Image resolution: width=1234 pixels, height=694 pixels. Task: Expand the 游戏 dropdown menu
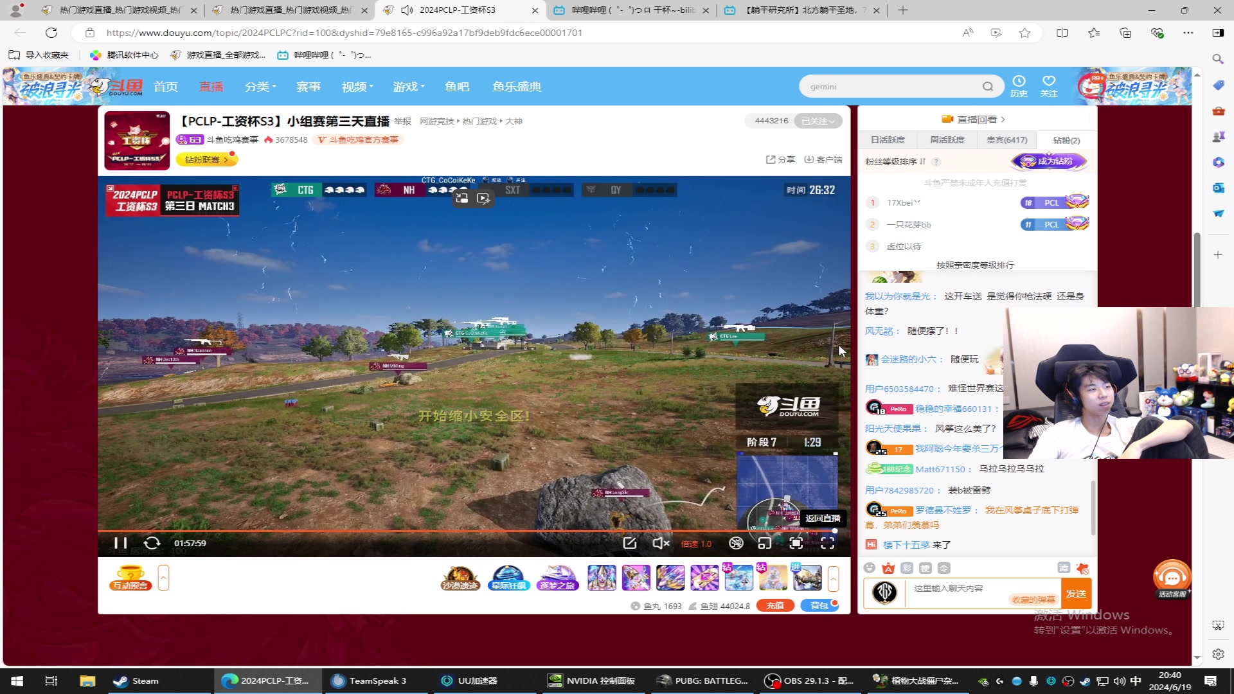pyautogui.click(x=409, y=86)
